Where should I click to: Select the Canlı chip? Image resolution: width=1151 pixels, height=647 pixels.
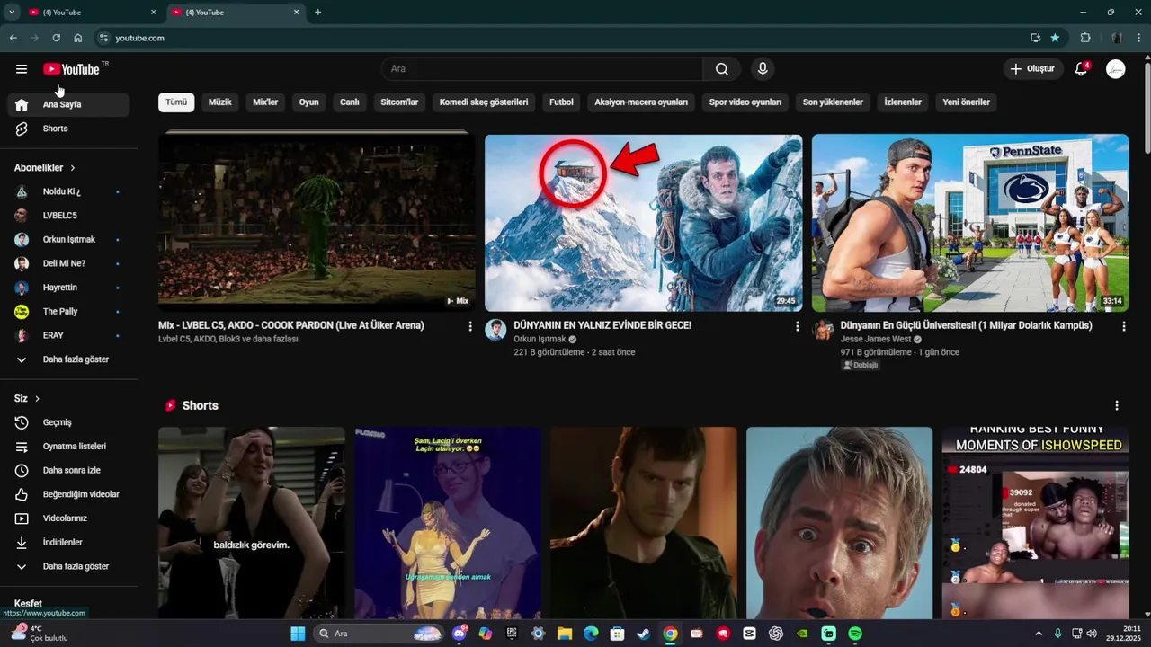(x=350, y=102)
